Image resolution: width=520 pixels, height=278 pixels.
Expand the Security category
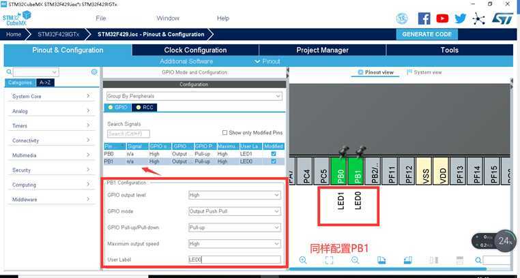click(51, 170)
